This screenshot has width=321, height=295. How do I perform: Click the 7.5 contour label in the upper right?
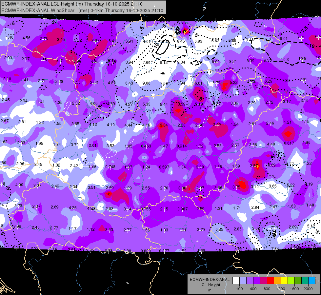pos(304,29)
